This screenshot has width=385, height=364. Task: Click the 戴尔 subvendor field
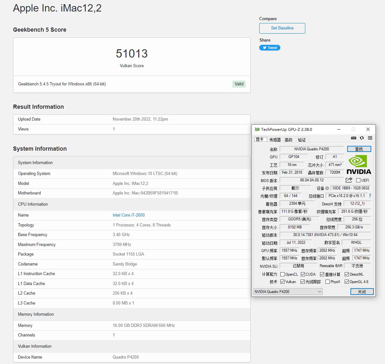click(x=295, y=188)
